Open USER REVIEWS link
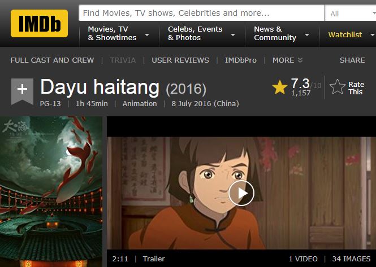Screen dimensions: 376x267 click(180, 60)
